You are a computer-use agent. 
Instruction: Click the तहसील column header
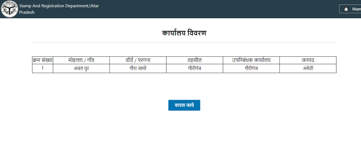coord(194,60)
